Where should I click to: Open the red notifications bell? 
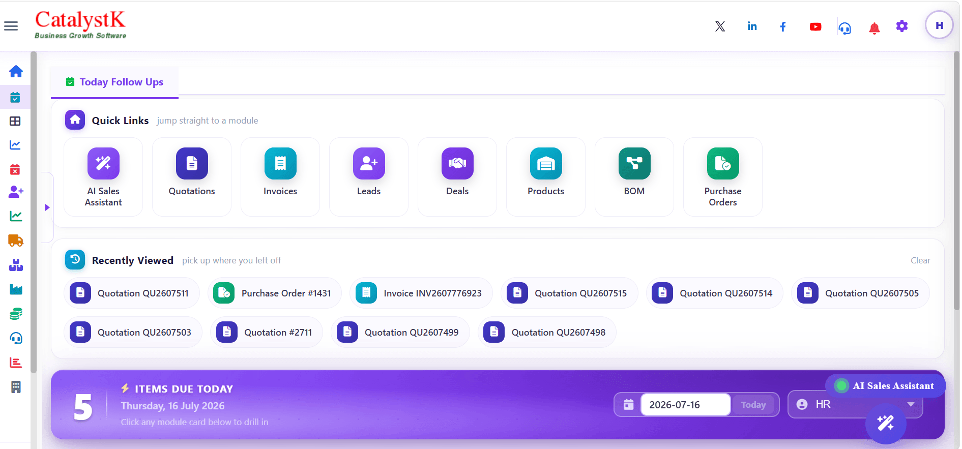click(874, 28)
